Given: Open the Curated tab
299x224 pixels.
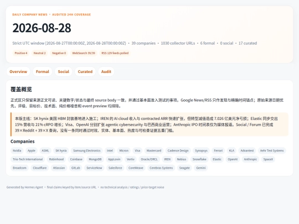Looking at the screenshot, I should [85, 71].
